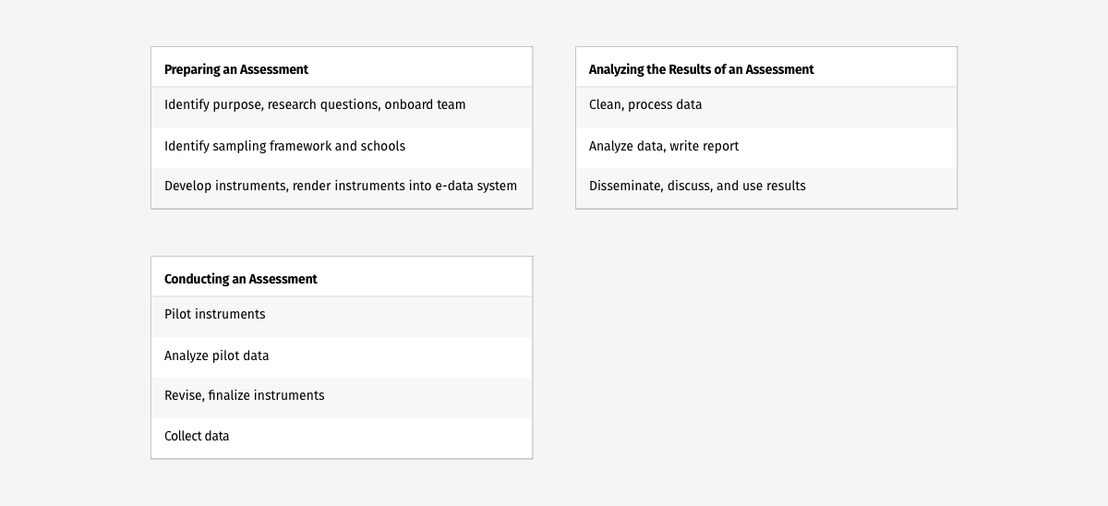Click 'Analyzing the Results of an Assessment' header
Screen dimensions: 1108x506
click(766, 68)
